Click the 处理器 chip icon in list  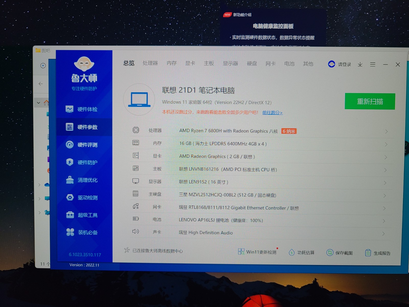tap(136, 130)
